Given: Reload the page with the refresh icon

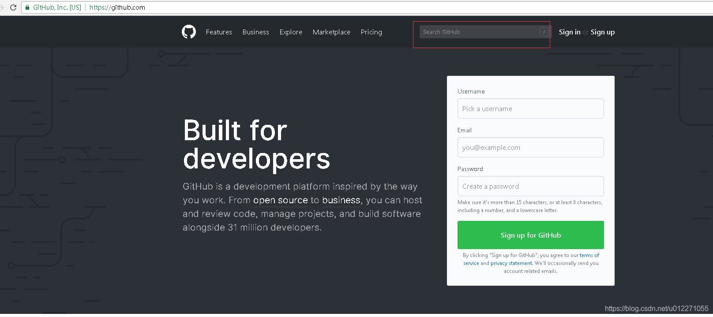Looking at the screenshot, I should tap(13, 7).
